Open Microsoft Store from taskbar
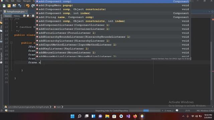Image resolution: width=214 pixels, height=120 pixels. [114, 116]
